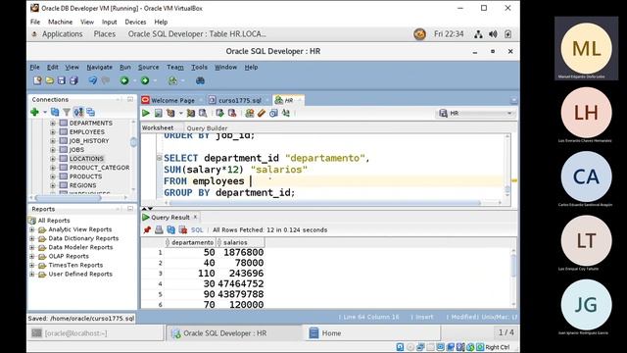The height and width of the screenshot is (353, 627).
Task: Open the SQL Worksheet connection icon
Action: pos(172,80)
